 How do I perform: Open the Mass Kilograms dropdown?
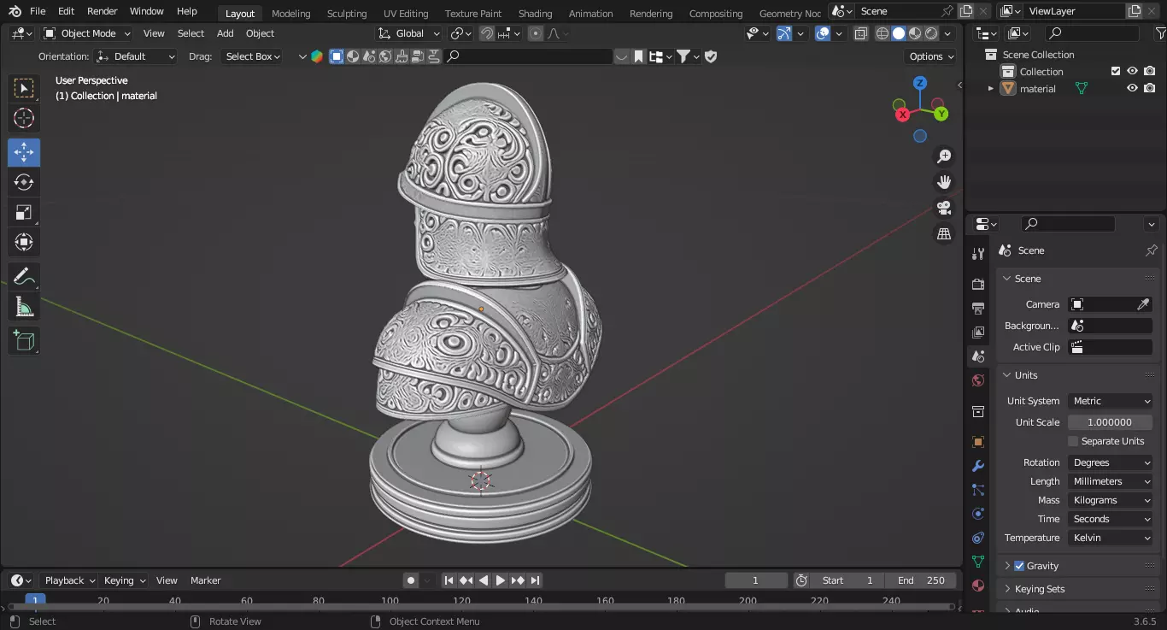pyautogui.click(x=1111, y=500)
